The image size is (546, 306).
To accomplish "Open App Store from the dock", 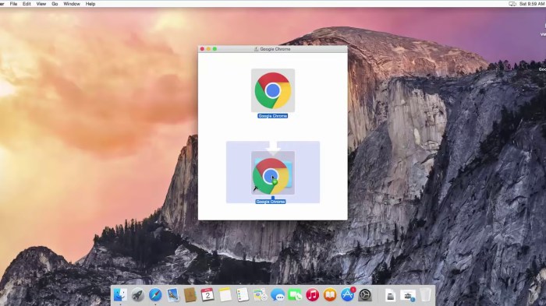I will pos(348,295).
